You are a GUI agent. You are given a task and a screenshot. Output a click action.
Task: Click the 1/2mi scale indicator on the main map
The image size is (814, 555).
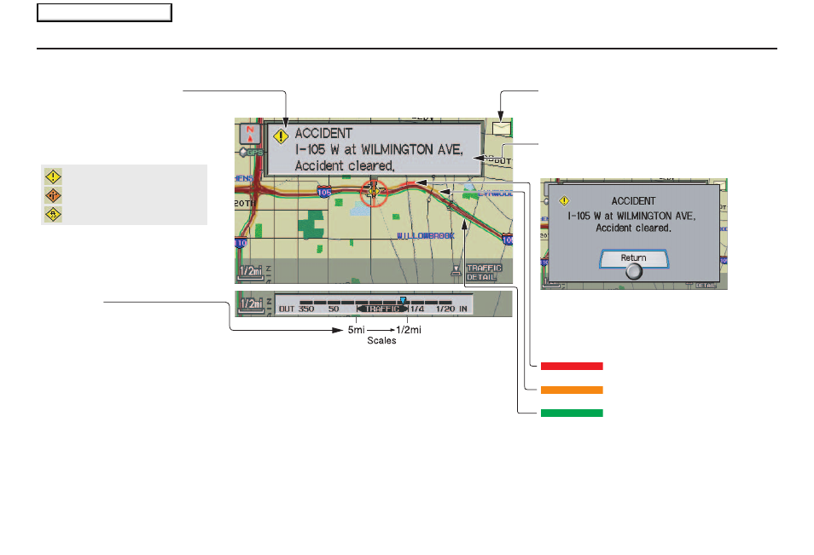click(x=251, y=272)
